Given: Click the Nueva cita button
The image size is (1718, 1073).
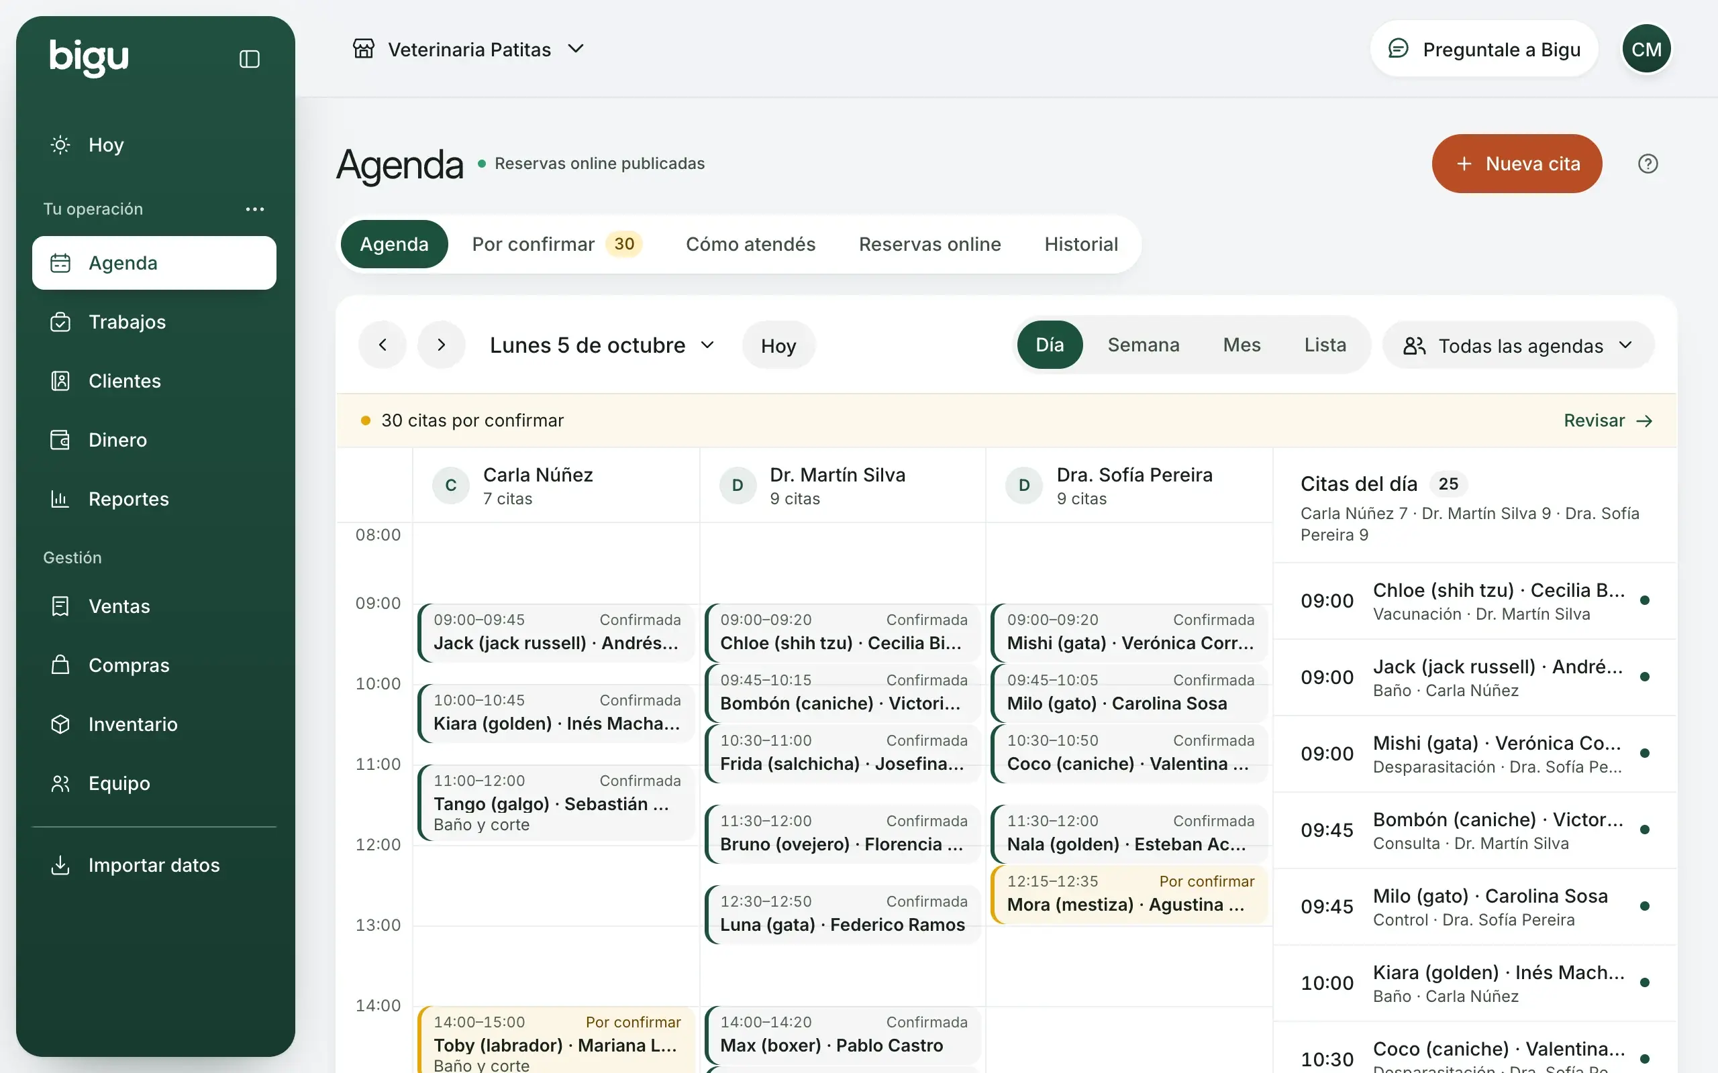Looking at the screenshot, I should 1517,164.
